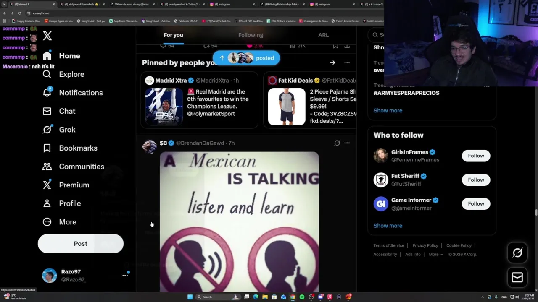Switch to peachy mel on X browser tab

point(182,4)
